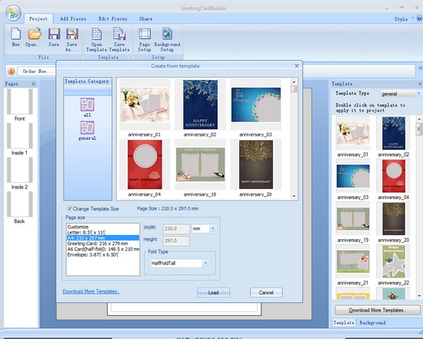Select anniversary_19 thumbnail in dialog
Image resolution: width=423 pixels, height=339 pixels.
click(x=200, y=165)
